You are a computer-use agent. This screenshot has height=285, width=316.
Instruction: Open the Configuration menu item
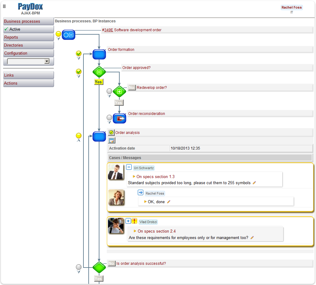pyautogui.click(x=29, y=53)
